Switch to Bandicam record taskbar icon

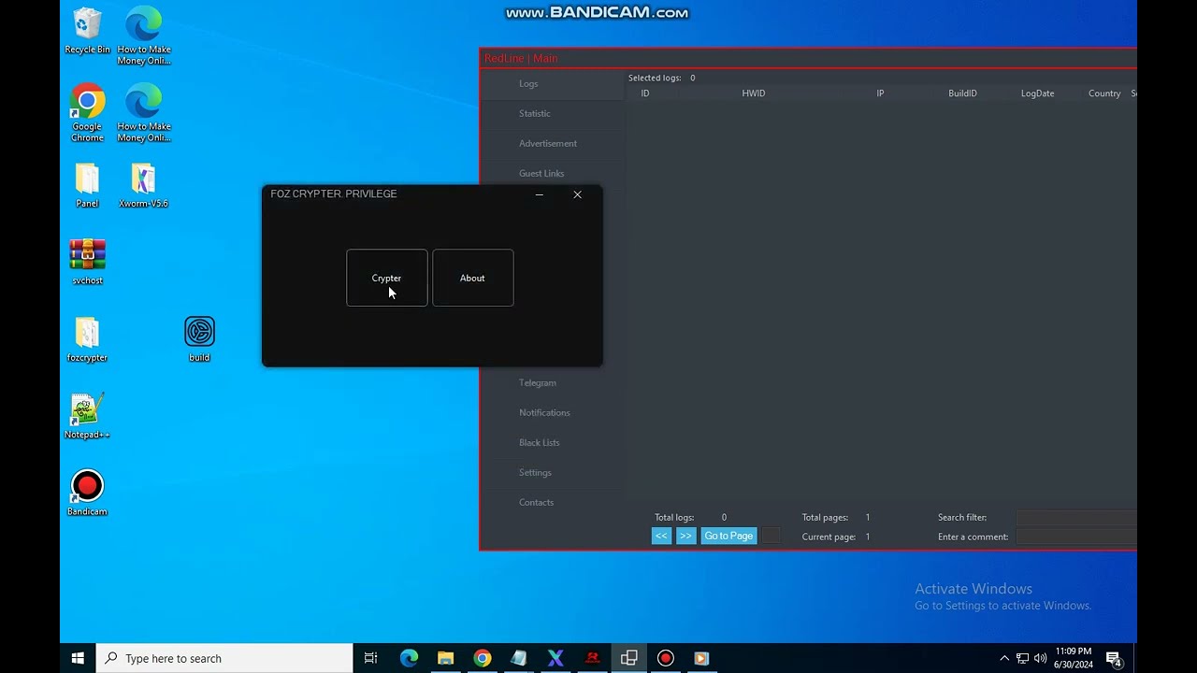click(x=665, y=658)
